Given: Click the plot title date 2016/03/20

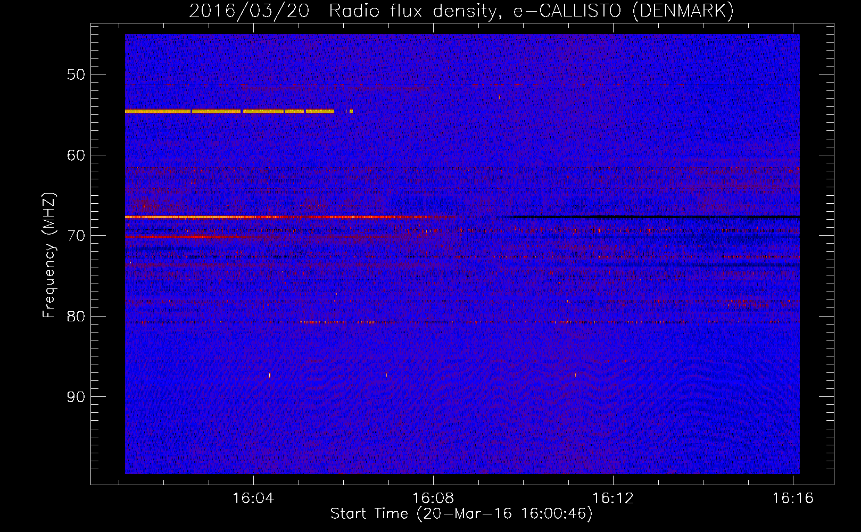Looking at the screenshot, I should [249, 11].
